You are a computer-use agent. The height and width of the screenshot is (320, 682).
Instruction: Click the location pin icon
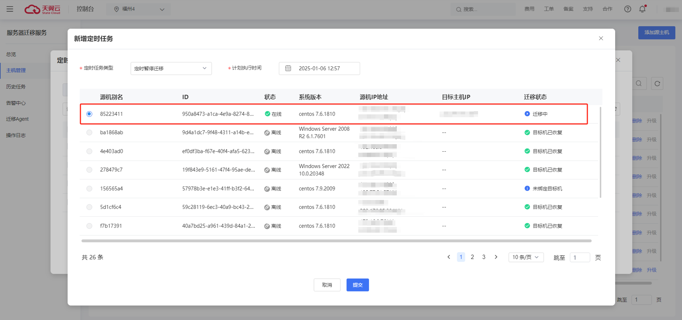click(x=117, y=9)
